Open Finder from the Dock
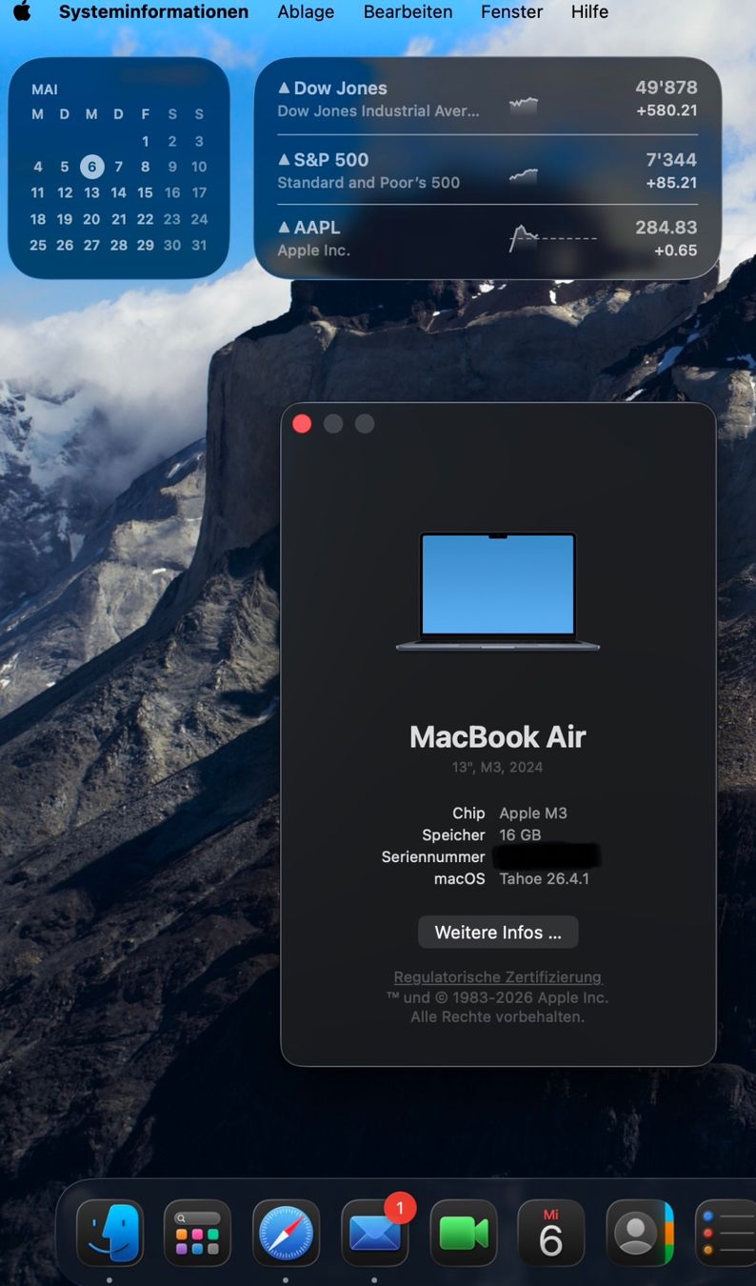 click(x=109, y=1233)
